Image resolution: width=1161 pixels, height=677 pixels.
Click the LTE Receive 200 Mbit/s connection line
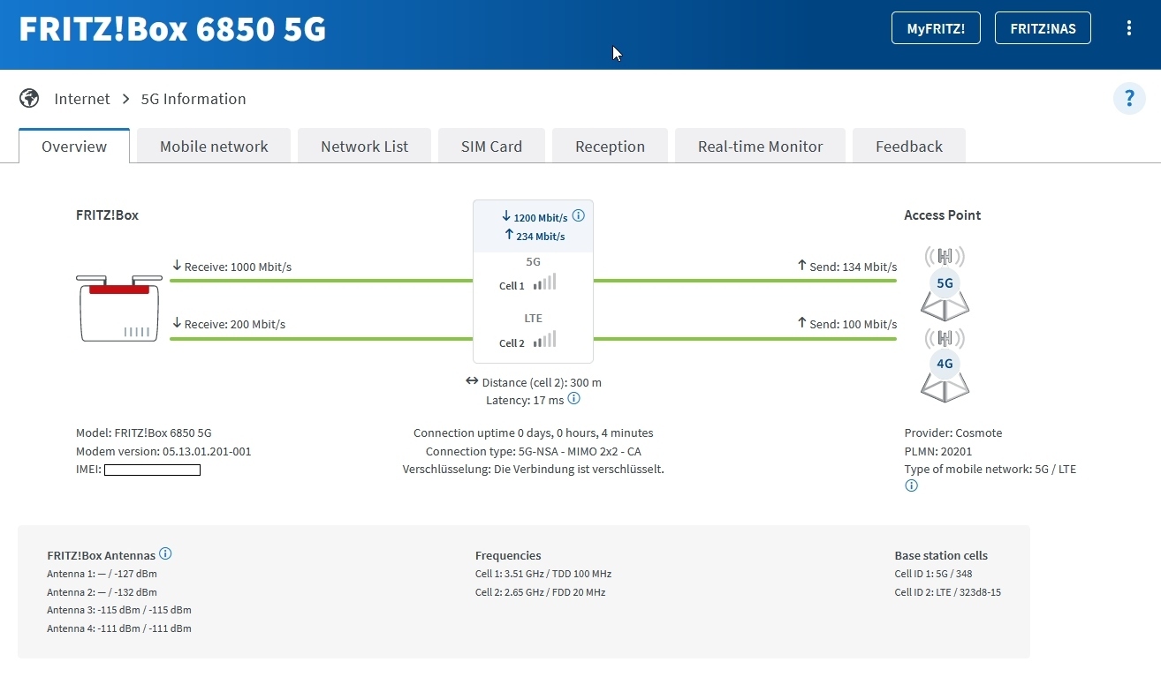321,338
